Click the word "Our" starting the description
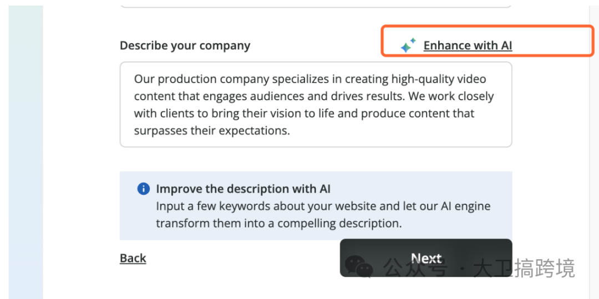The height and width of the screenshot is (299, 599). 144,79
